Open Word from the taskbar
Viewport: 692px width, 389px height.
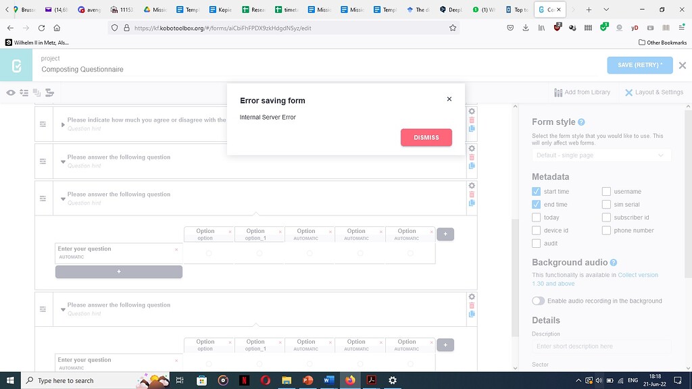[329, 380]
